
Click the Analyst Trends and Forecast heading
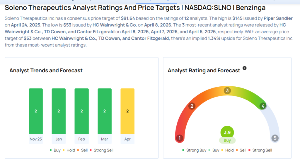(46, 71)
